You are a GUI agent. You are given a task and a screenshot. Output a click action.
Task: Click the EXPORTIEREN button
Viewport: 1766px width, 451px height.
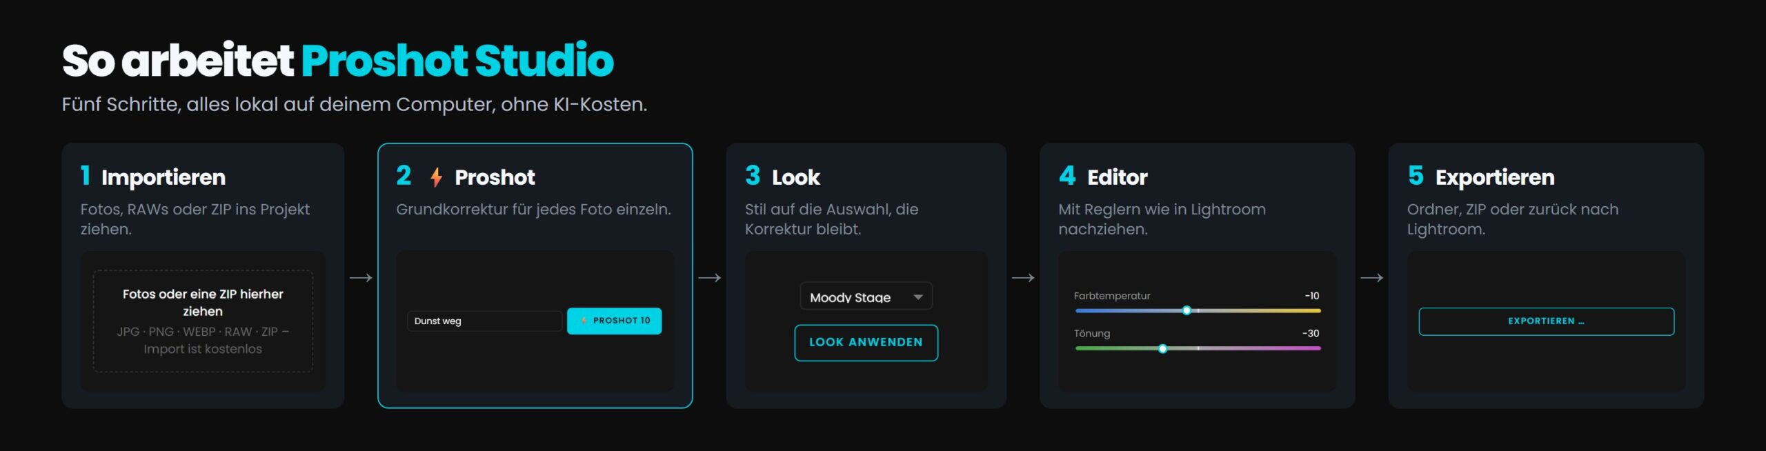point(1546,321)
